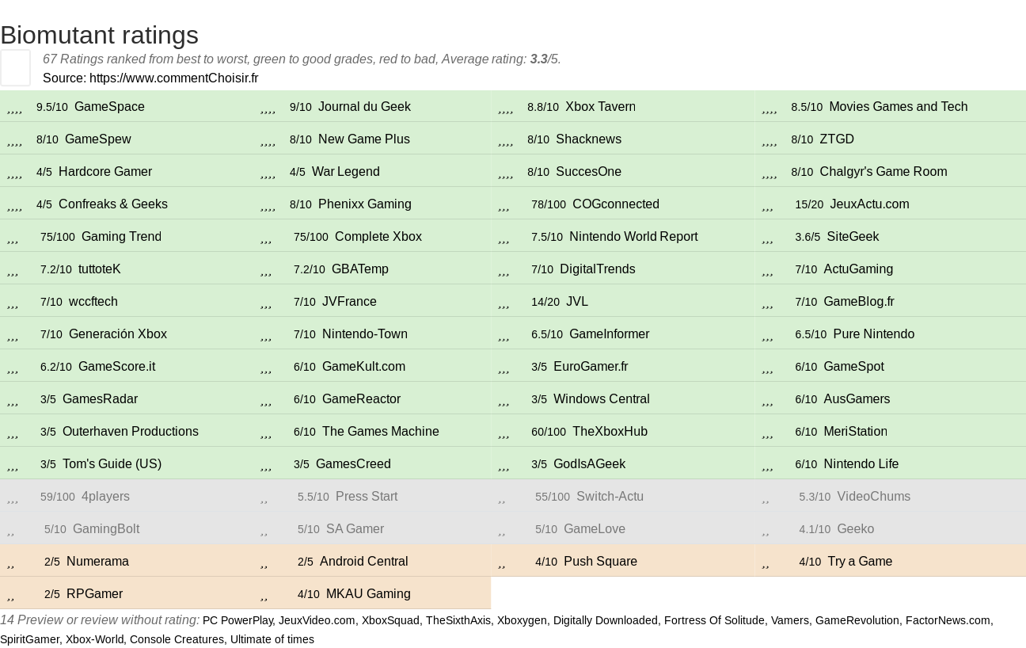Select the Shacknews review entry
The width and height of the screenshot is (1026, 648).
tap(588, 139)
